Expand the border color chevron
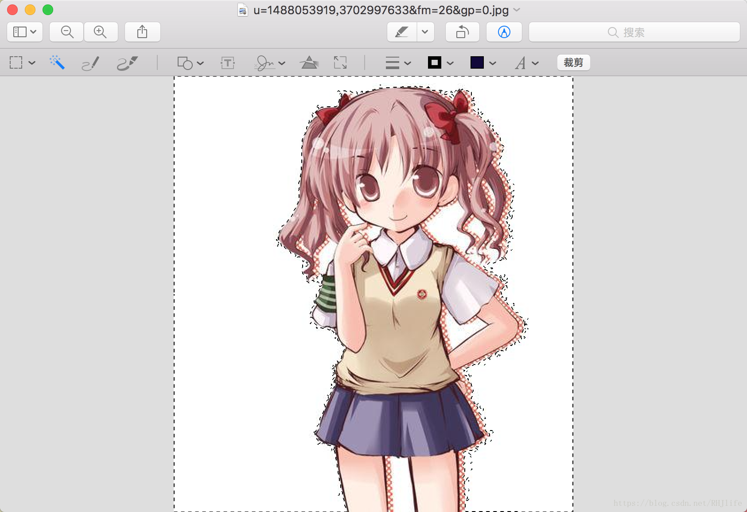The image size is (747, 512). tap(450, 63)
